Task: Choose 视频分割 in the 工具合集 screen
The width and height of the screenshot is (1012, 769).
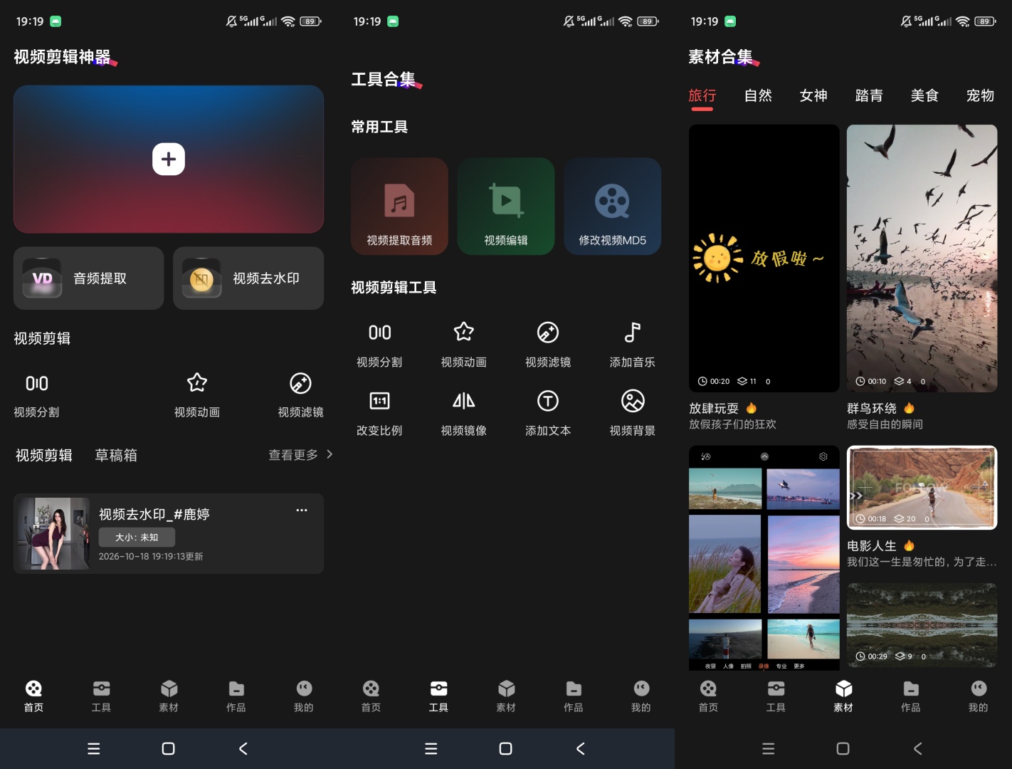Action: tap(379, 345)
